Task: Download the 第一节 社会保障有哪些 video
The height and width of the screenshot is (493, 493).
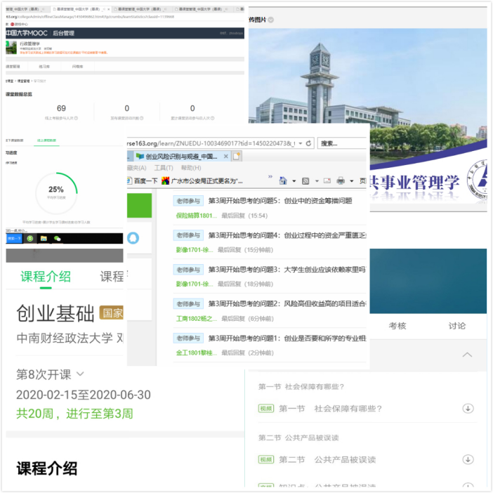Action: pyautogui.click(x=468, y=409)
